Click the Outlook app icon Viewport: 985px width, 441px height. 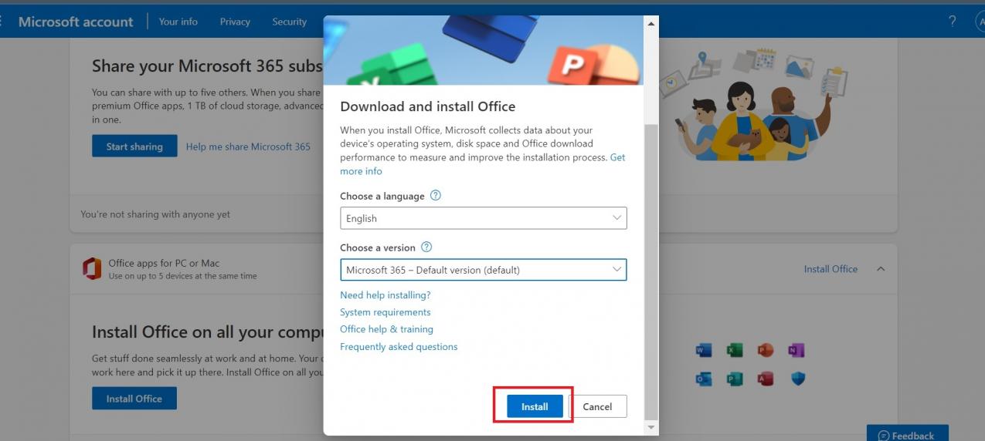pos(704,379)
